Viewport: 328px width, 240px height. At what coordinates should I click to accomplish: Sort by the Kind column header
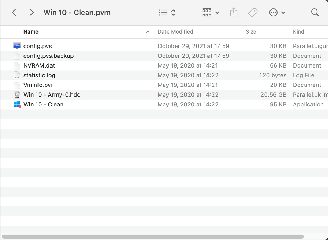299,32
